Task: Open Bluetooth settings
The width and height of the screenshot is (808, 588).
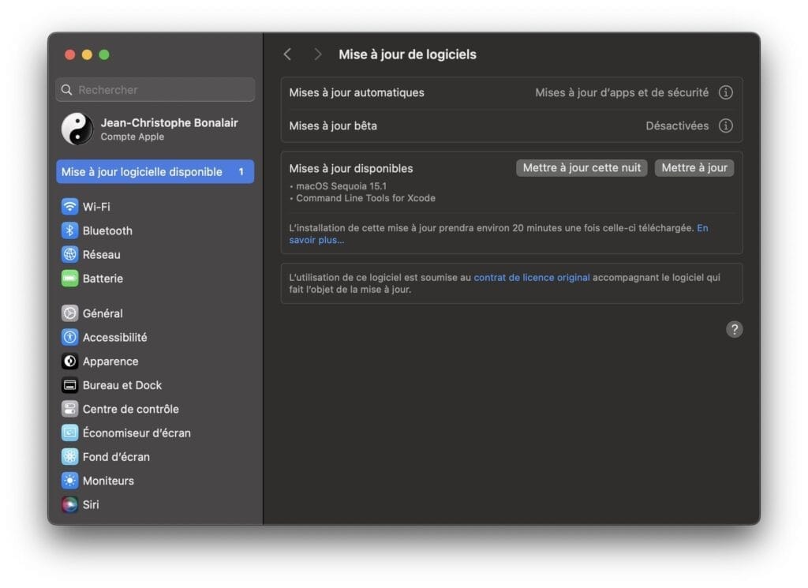Action: [x=70, y=230]
